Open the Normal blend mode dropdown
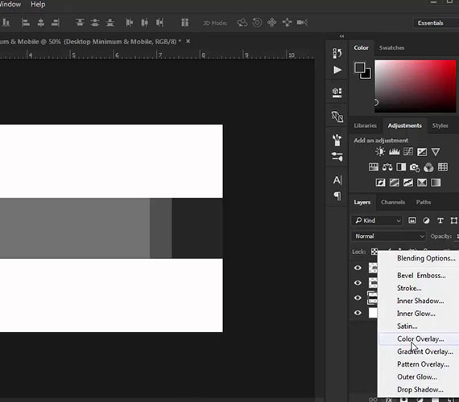The height and width of the screenshot is (402, 459). 389,236
